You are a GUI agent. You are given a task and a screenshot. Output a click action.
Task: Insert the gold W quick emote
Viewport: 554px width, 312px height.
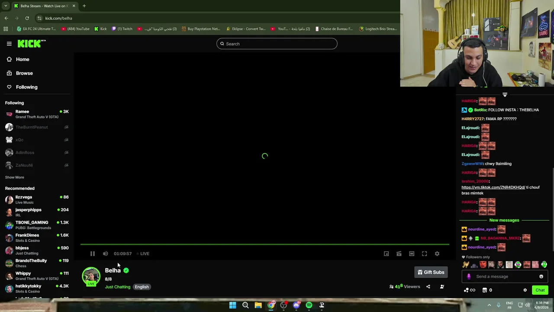tap(466, 265)
